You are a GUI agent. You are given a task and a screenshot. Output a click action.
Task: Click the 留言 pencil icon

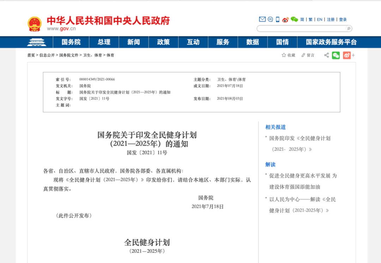click(303, 55)
